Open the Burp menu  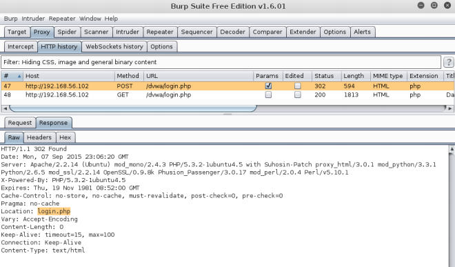pyautogui.click(x=11, y=19)
